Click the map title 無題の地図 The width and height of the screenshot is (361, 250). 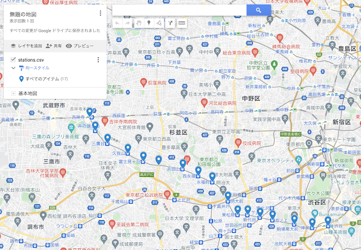(x=23, y=15)
